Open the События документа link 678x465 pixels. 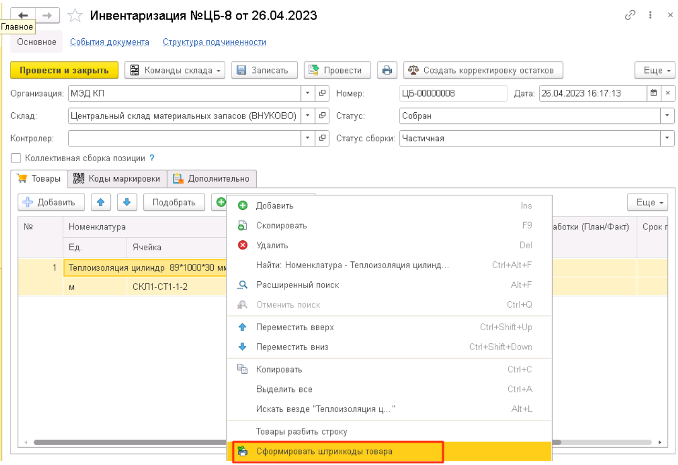[x=110, y=42]
